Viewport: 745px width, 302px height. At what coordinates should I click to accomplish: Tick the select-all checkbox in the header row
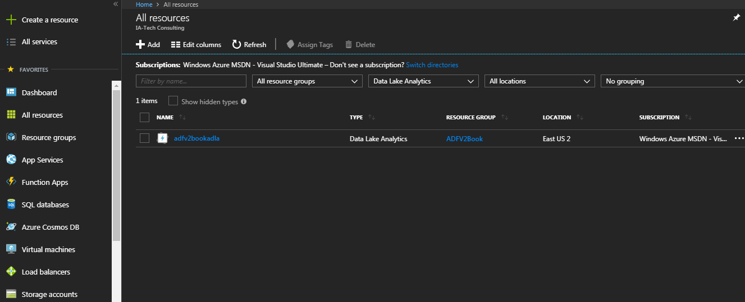[144, 117]
